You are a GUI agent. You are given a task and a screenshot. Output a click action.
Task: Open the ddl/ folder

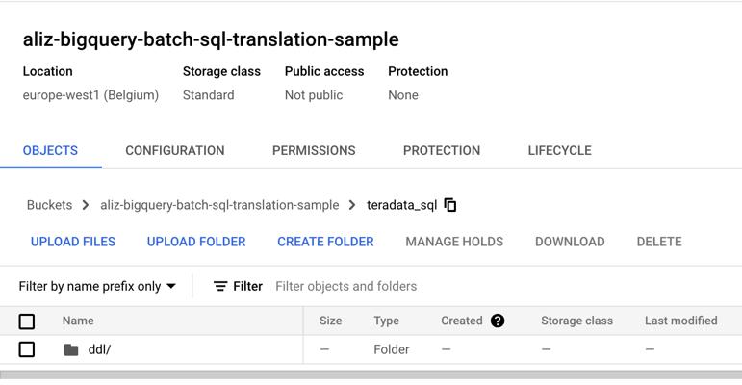(x=99, y=349)
